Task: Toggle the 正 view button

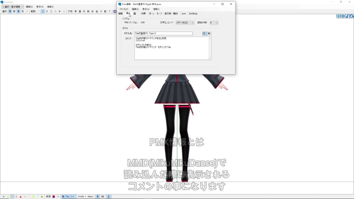Action: tap(108, 197)
